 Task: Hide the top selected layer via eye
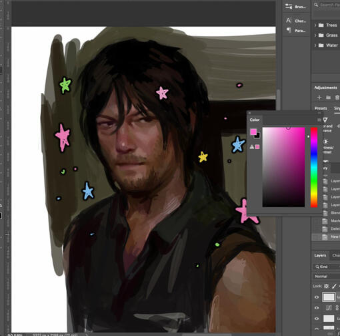click(x=317, y=297)
